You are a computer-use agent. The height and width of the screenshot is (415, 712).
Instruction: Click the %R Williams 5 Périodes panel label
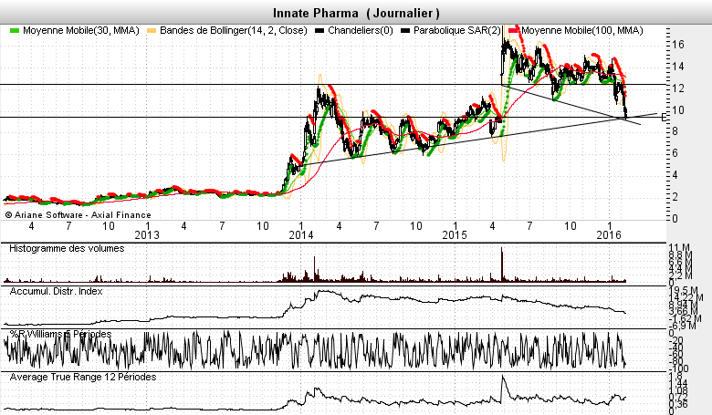click(x=61, y=334)
